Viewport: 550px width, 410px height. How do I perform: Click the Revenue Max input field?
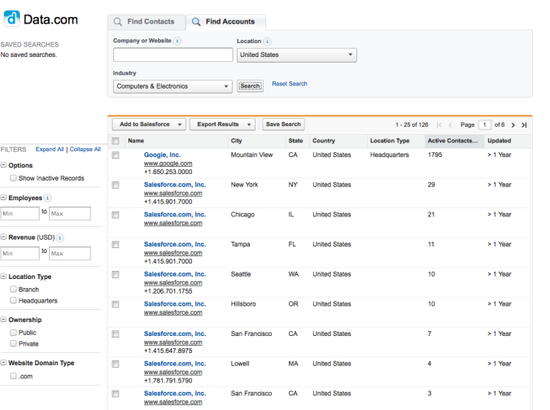[x=70, y=254]
